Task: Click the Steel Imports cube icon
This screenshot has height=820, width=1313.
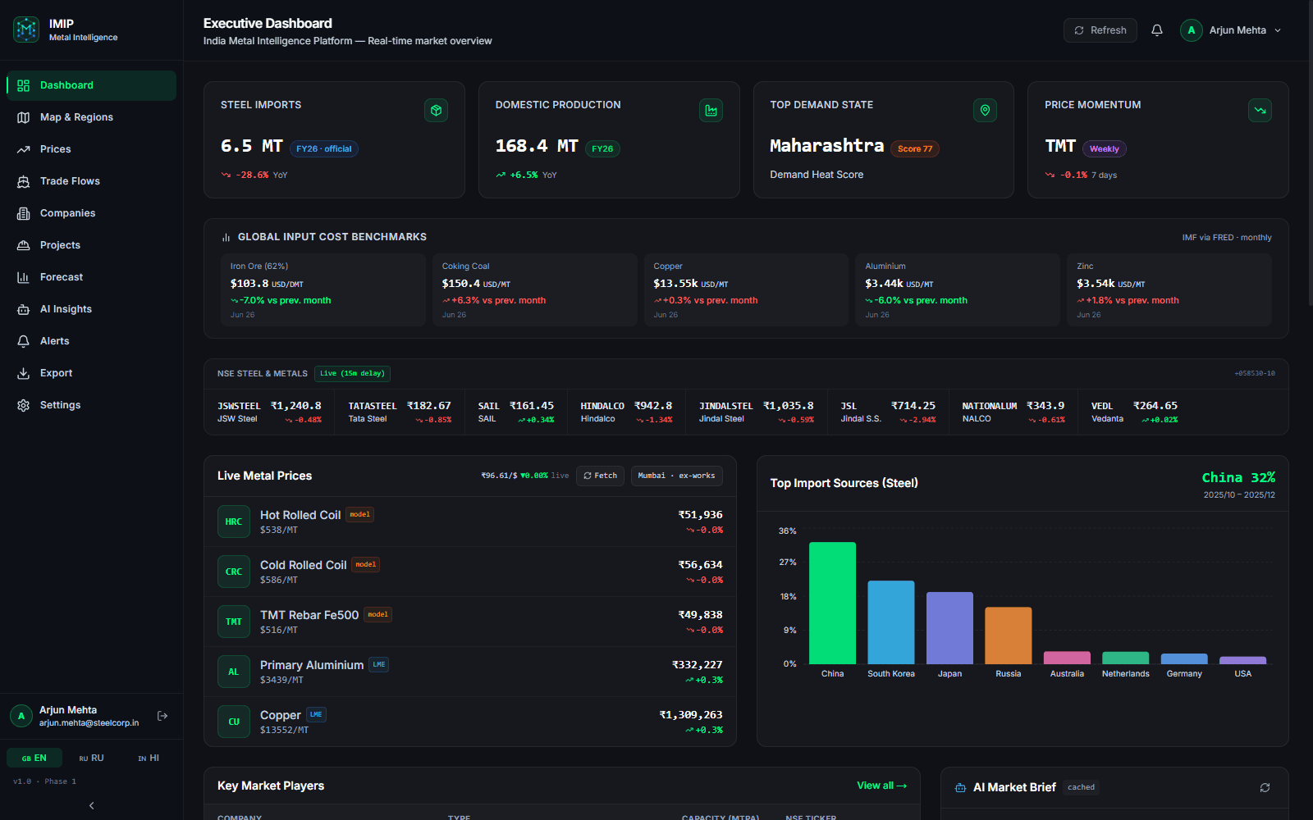Action: coord(436,110)
